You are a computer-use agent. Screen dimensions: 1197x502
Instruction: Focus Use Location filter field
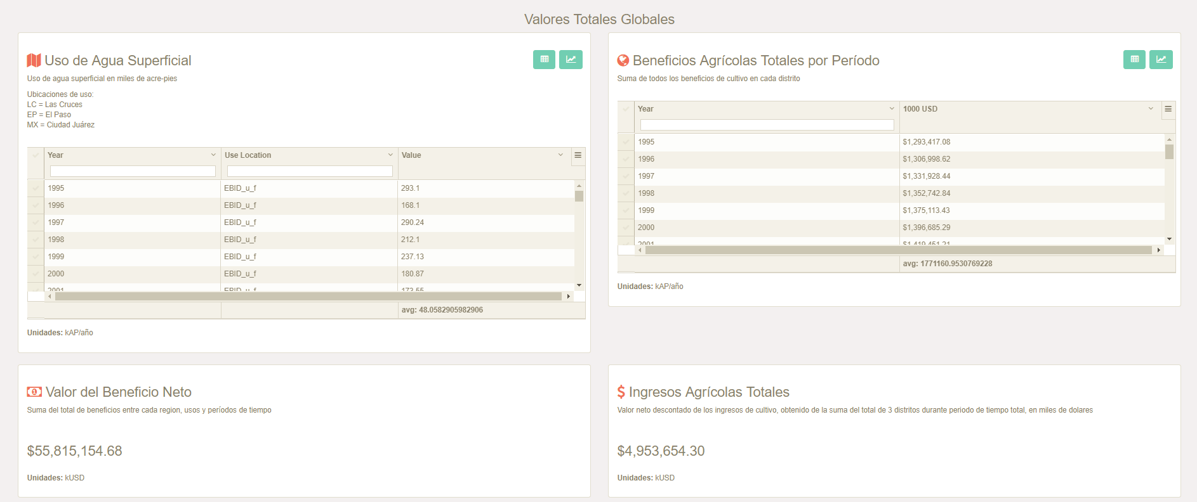click(310, 171)
